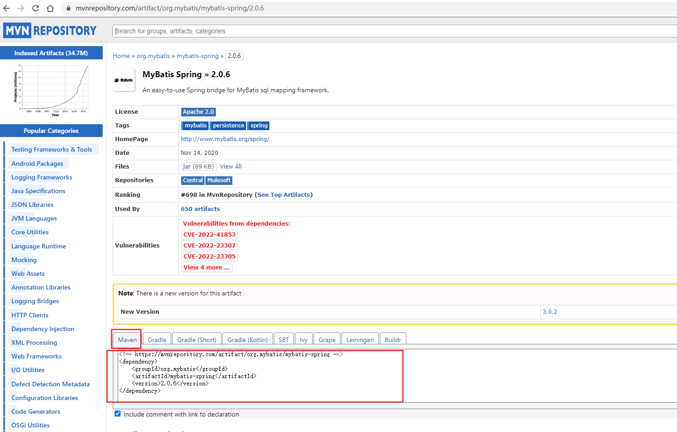Click the Indexed Artifacts (34.7M) header
The height and width of the screenshot is (432, 677).
click(x=51, y=53)
